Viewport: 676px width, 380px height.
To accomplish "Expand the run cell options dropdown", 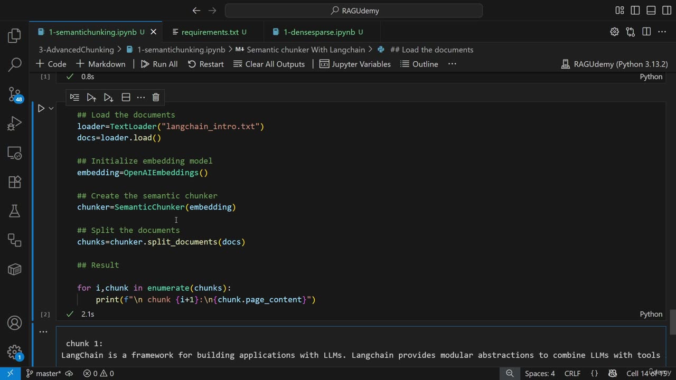I will click(51, 108).
